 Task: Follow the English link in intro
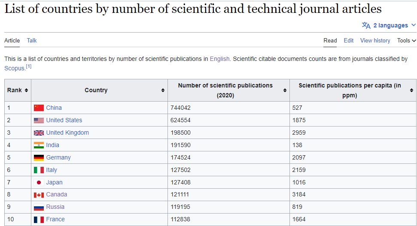[x=219, y=59]
